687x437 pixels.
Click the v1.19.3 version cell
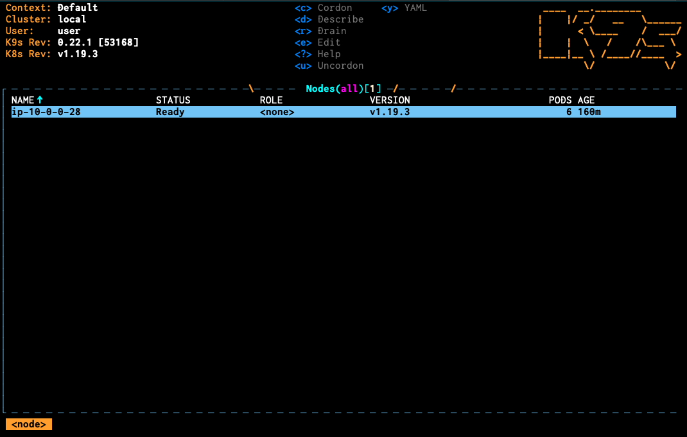coord(390,112)
